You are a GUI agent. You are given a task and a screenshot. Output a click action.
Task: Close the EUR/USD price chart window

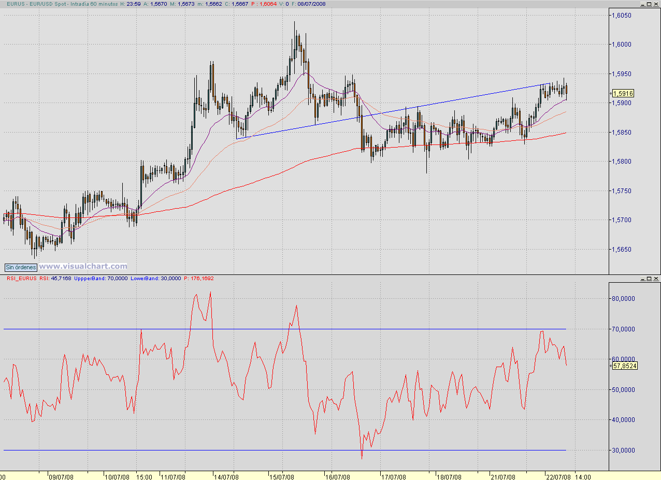click(656, 3)
